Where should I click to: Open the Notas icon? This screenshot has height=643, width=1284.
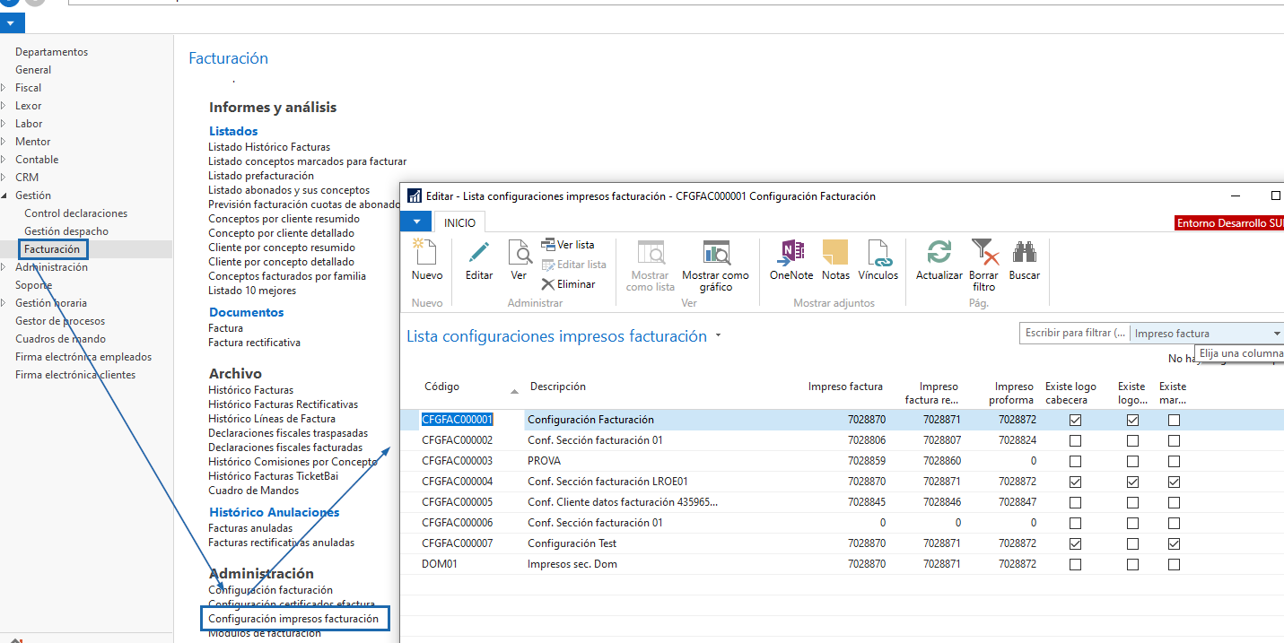tap(834, 253)
